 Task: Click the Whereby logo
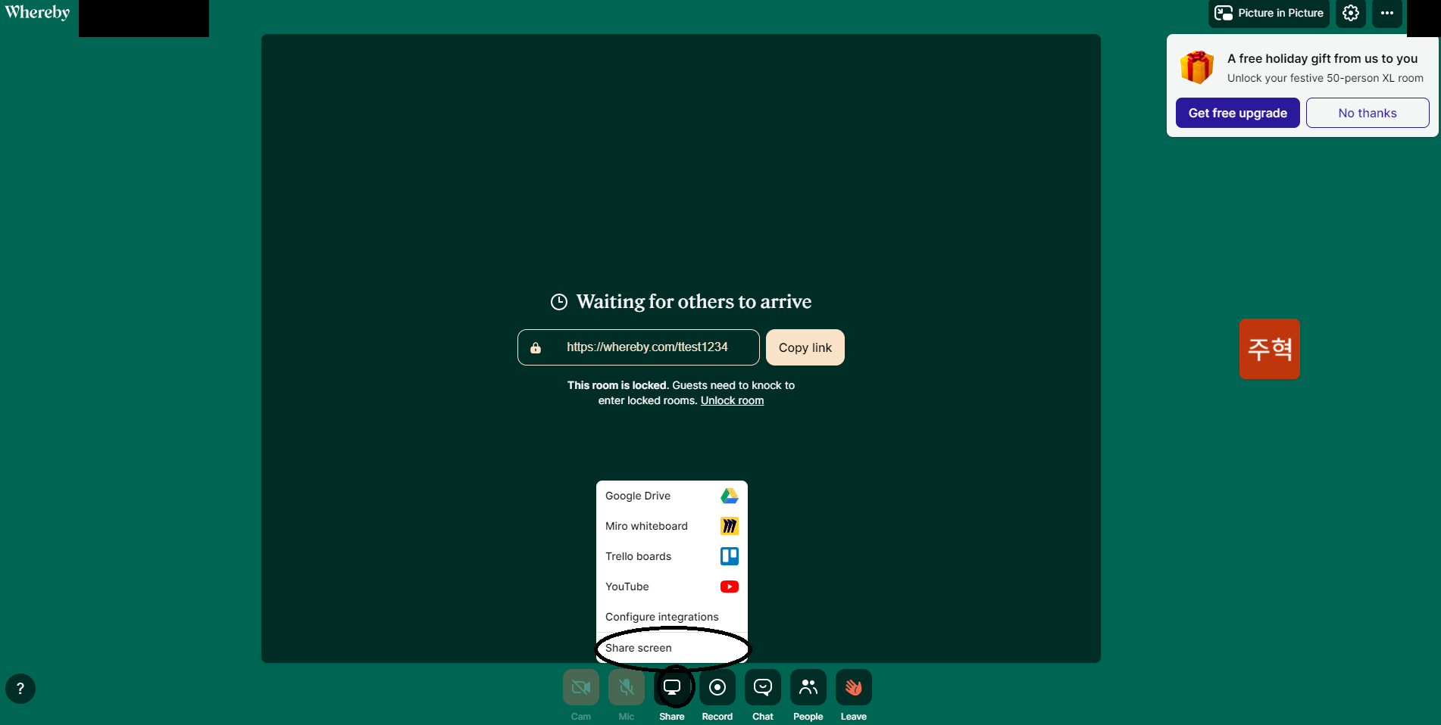point(37,12)
